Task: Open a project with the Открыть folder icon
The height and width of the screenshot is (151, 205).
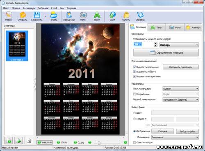Action: [x=23, y=15]
